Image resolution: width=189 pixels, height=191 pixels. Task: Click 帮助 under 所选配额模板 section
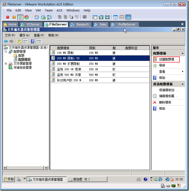coord(162,108)
